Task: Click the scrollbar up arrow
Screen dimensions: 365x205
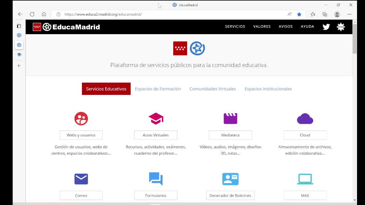Action: pyautogui.click(x=355, y=22)
